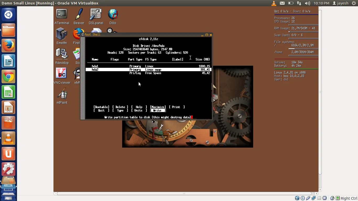Launch VLC from the Ubuntu launcher
This screenshot has height=201, width=358.
(x=8, y=138)
